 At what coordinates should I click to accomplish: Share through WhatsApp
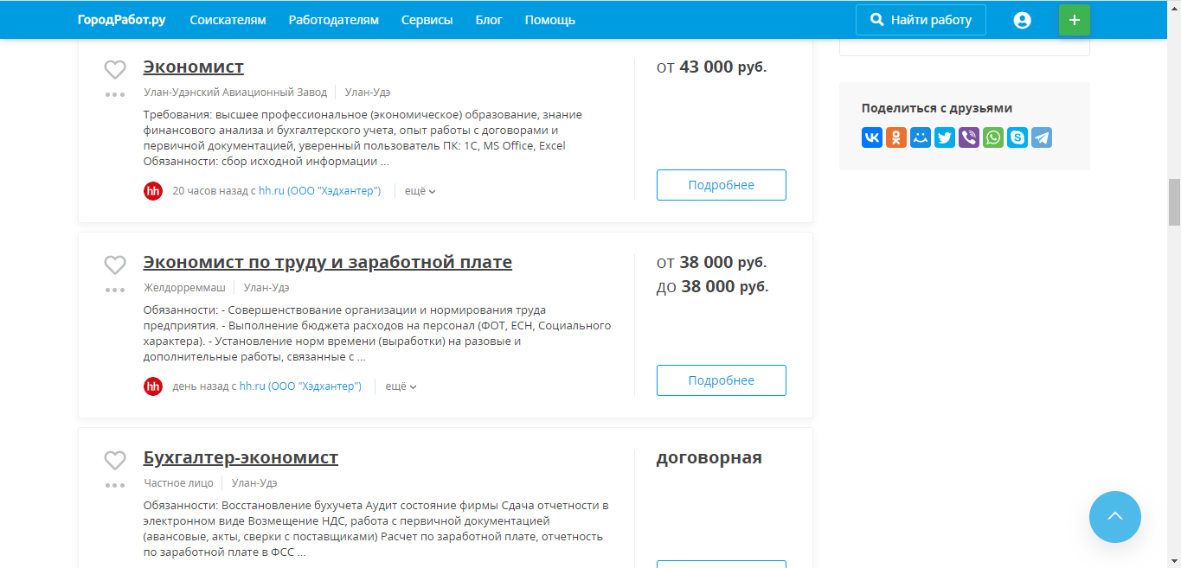point(993,137)
